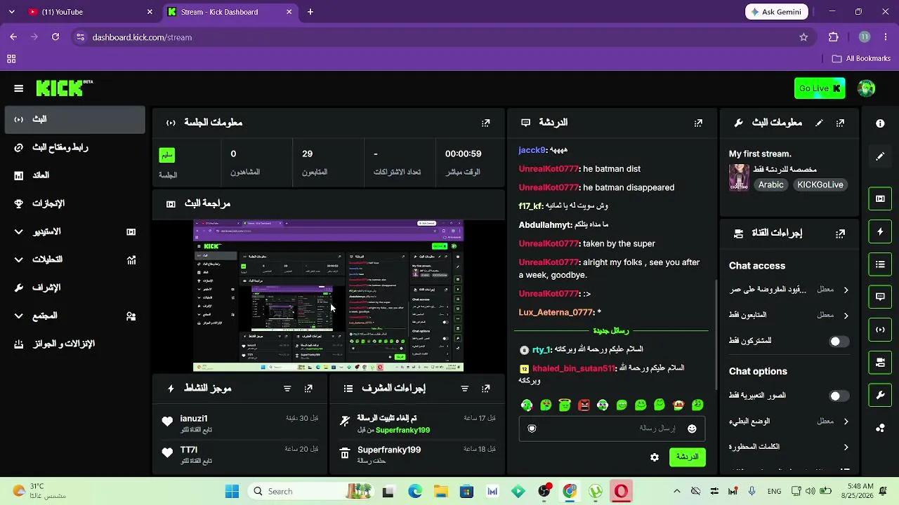The image size is (899, 505).
Task: Filter the moderator actions list
Action: tap(464, 389)
